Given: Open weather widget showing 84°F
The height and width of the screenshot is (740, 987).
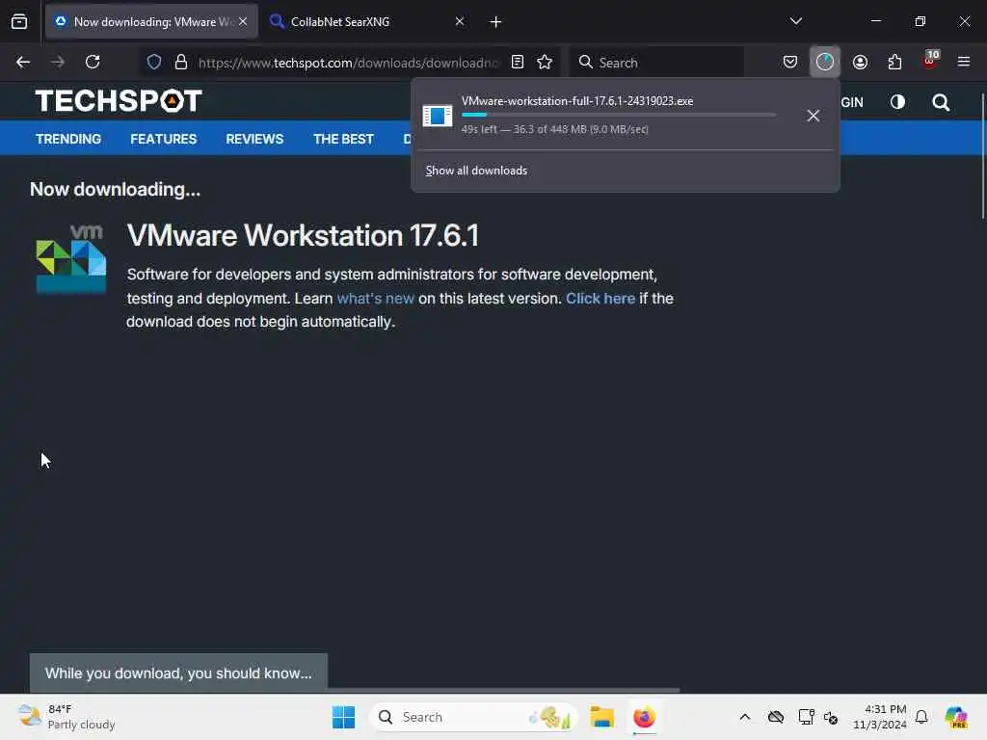Looking at the screenshot, I should pyautogui.click(x=67, y=717).
